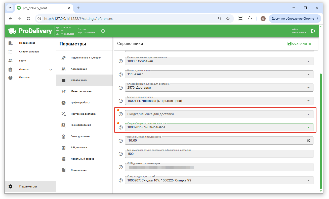Click help icon beside Спец. скидки для гостей
Viewport: 329px width, 199px height.
[121, 180]
